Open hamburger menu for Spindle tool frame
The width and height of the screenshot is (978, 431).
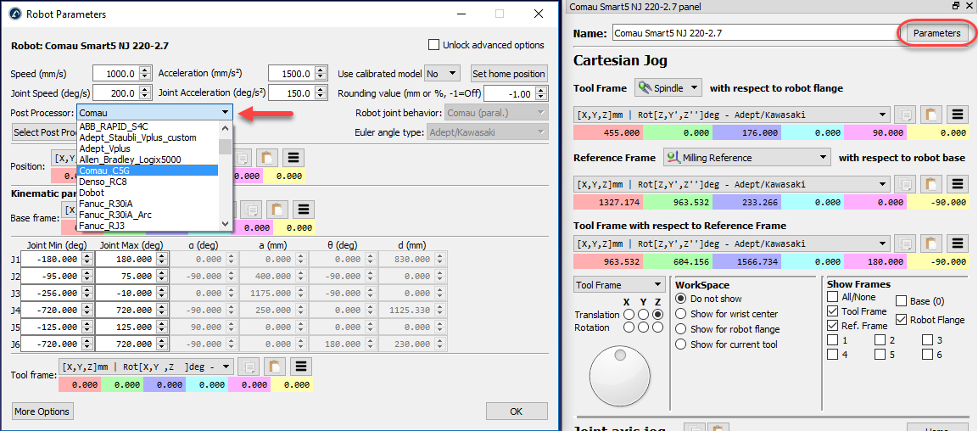[x=958, y=115]
